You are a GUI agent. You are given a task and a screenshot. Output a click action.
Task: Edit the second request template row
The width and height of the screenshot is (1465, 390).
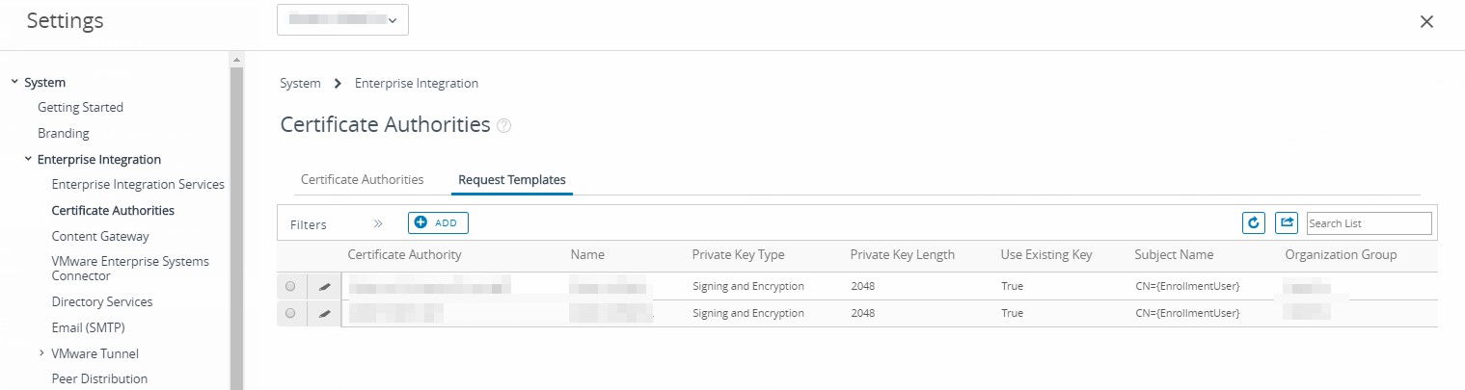pos(325,313)
